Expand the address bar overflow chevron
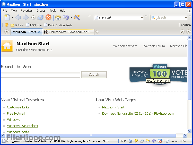The height and width of the screenshot is (145, 193). coord(146,16)
